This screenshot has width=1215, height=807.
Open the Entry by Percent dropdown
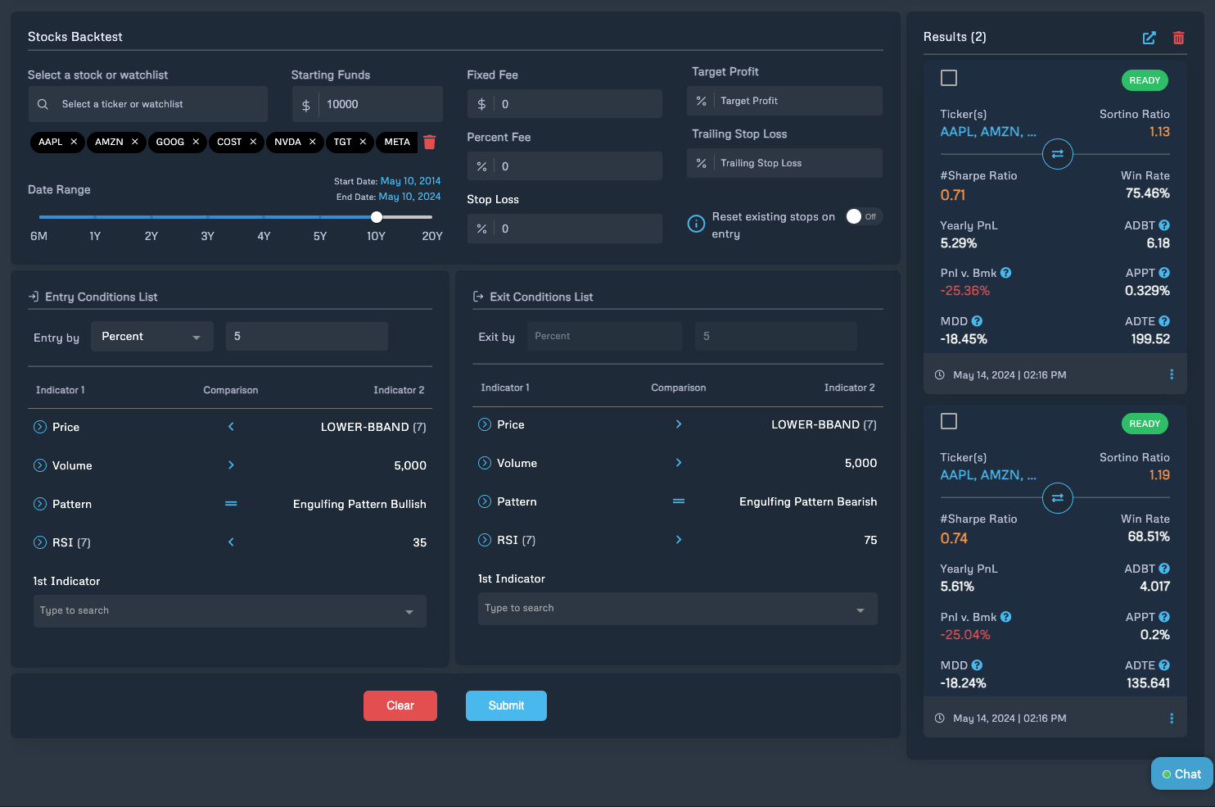151,337
